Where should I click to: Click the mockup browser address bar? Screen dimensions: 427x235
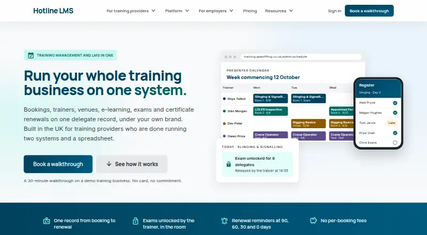tap(301, 57)
